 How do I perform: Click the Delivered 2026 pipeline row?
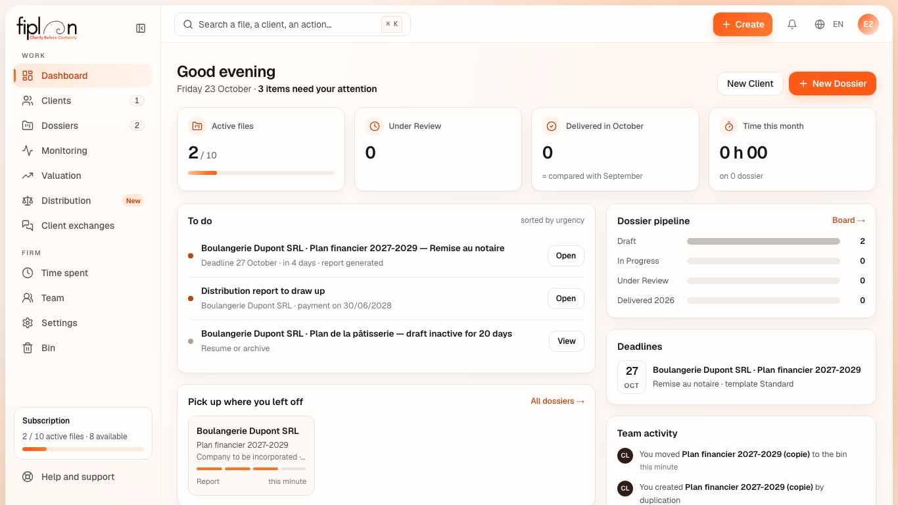741,301
